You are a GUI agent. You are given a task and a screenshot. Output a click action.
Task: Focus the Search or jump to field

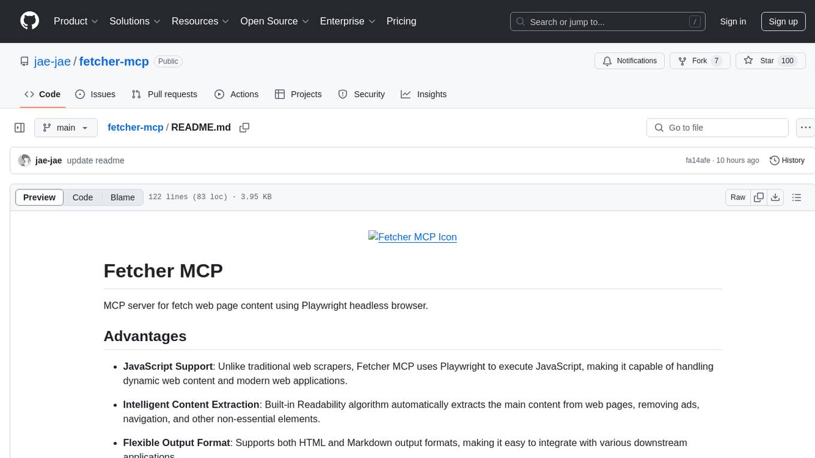[x=608, y=22]
